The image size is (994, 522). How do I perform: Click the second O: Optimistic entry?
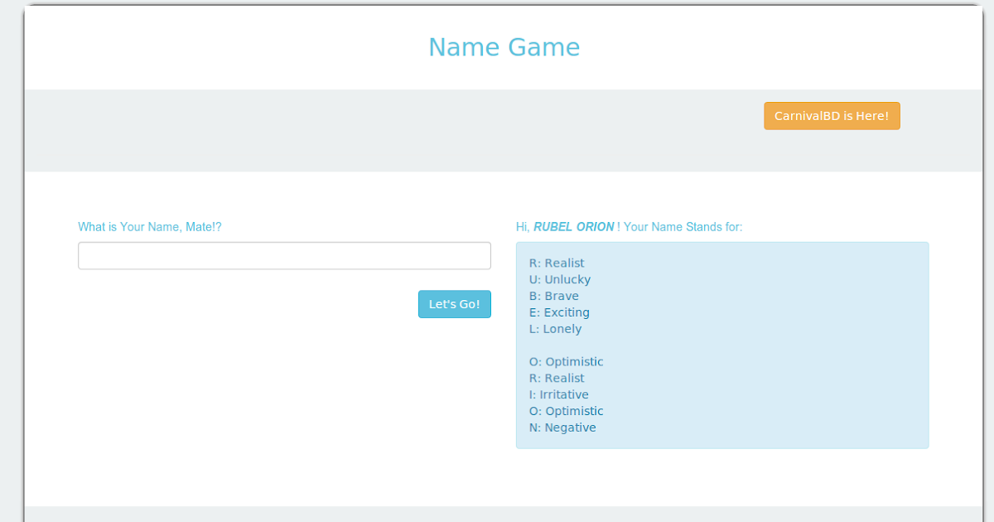(x=566, y=411)
